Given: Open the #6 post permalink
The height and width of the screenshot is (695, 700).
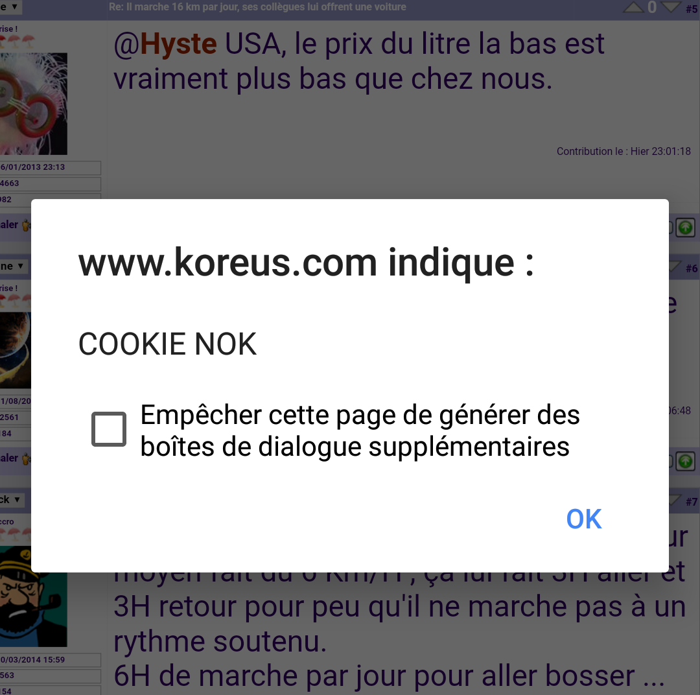Looking at the screenshot, I should [692, 268].
